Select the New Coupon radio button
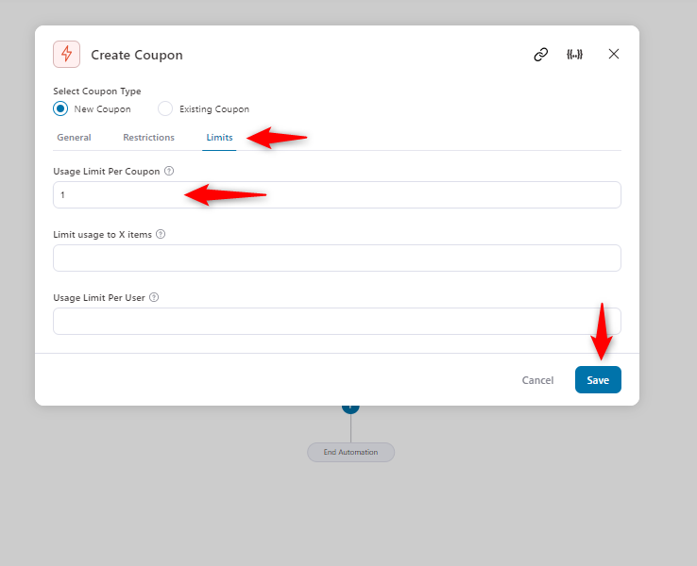This screenshot has height=566, width=697. (x=60, y=108)
